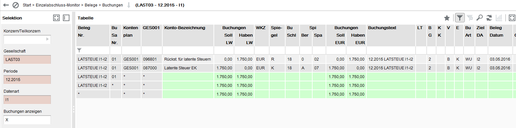Collapse the Selektion side panel

66,18
